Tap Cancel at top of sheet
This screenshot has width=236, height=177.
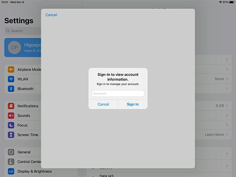click(x=51, y=15)
